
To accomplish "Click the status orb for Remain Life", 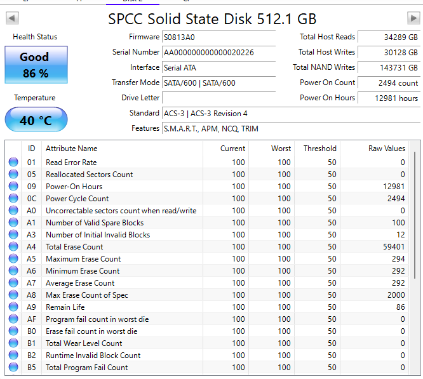I will [x=14, y=307].
